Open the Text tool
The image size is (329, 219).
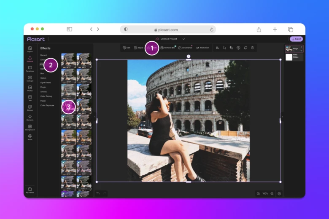30,98
